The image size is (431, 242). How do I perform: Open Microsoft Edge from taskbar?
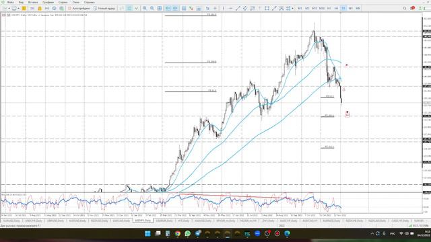point(288,233)
